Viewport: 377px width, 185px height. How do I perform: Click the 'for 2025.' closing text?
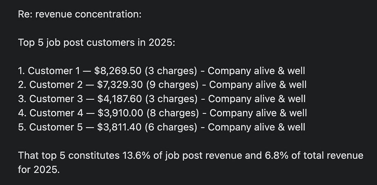coord(38,169)
